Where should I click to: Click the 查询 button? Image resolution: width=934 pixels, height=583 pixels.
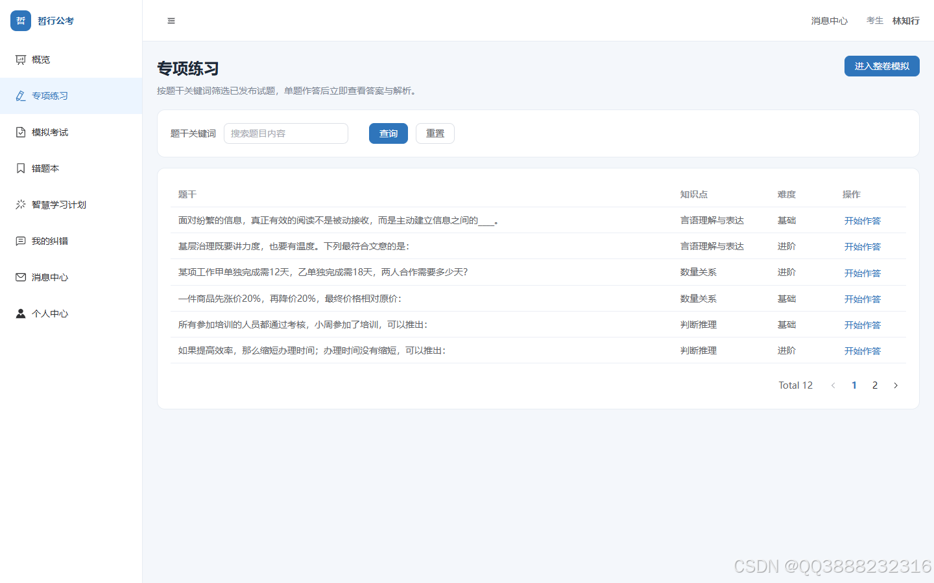(389, 133)
